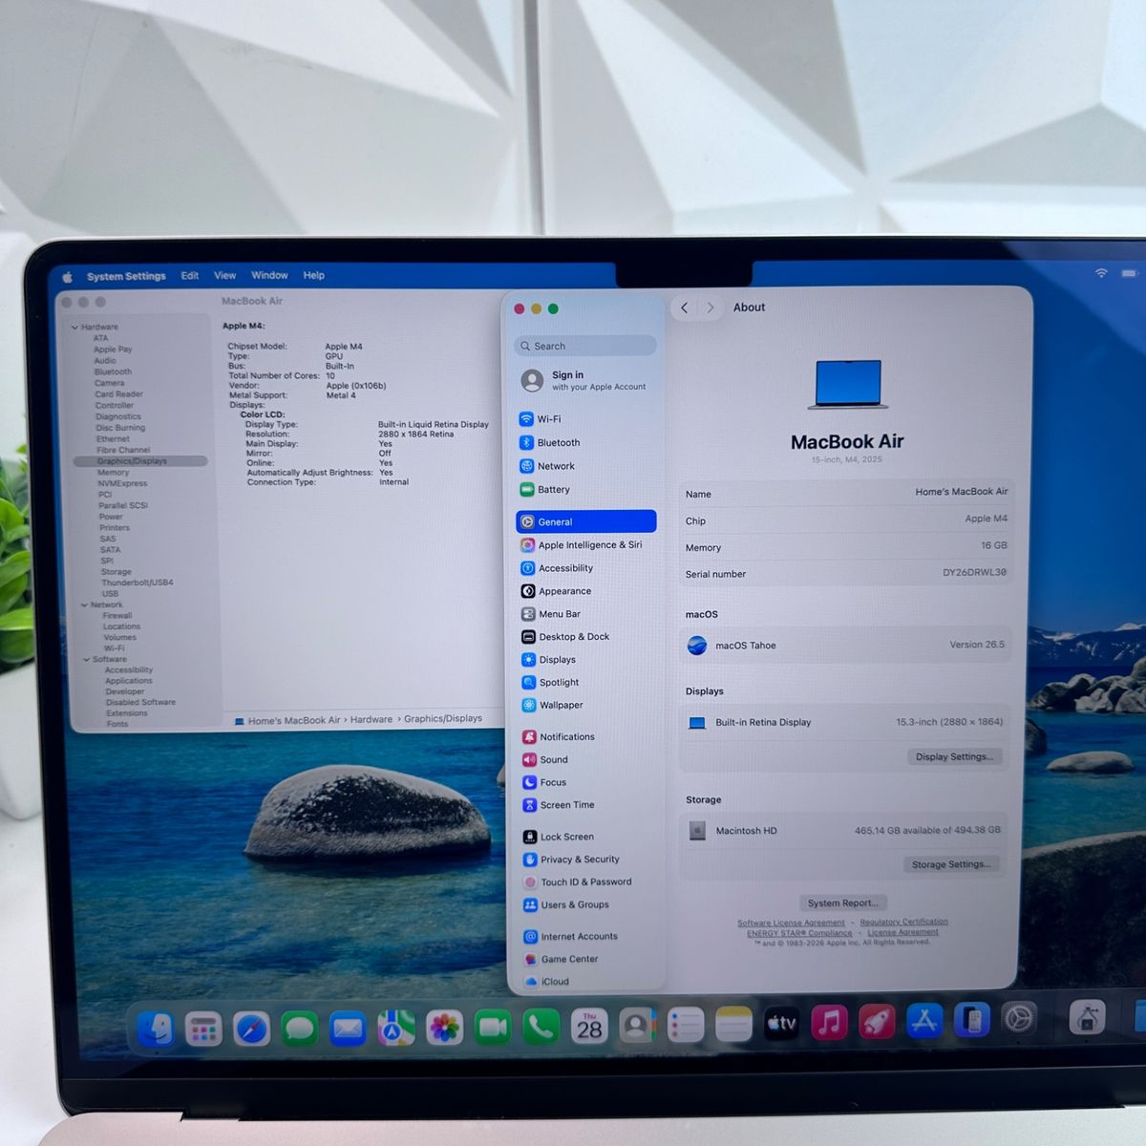The width and height of the screenshot is (1146, 1146).
Task: Open ENERGY STAR Compliance link
Action: click(798, 933)
